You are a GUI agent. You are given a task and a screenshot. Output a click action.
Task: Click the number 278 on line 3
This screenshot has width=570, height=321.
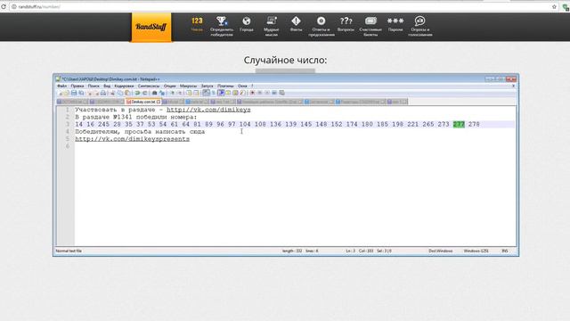pyautogui.click(x=474, y=124)
